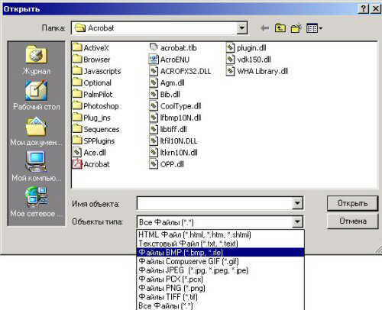Choose Все Файлы in dropdown list
382x310 pixels.
220,305
